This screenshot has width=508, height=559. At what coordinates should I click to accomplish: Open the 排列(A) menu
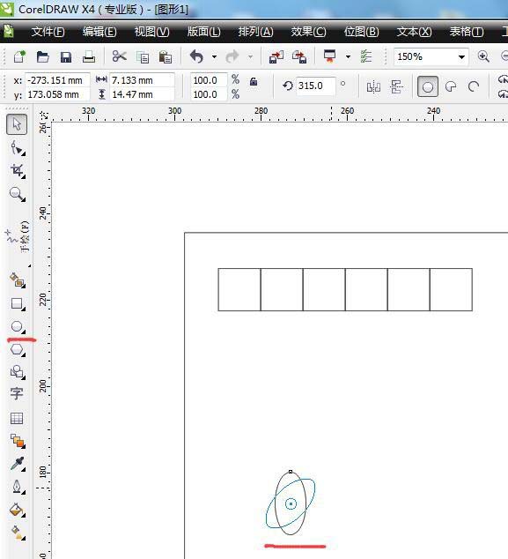pyautogui.click(x=256, y=32)
